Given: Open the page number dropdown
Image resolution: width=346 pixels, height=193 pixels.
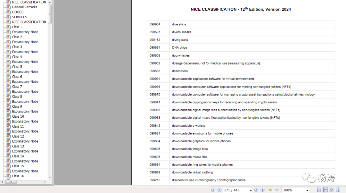Looking at the screenshot, I should click(251, 190).
